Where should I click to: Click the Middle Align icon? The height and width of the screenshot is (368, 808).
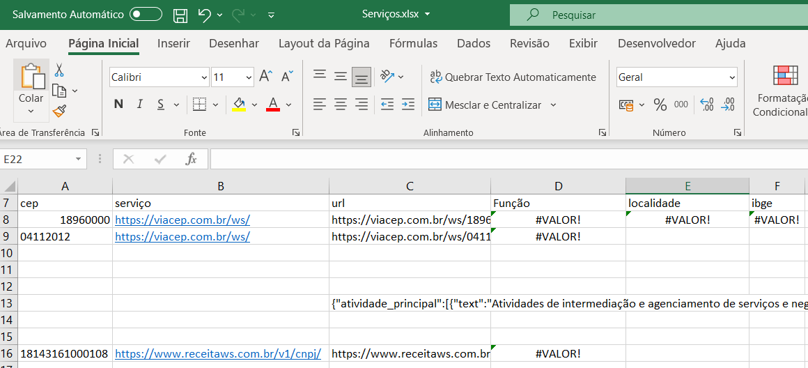[341, 77]
